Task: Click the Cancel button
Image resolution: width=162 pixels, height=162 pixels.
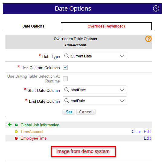Action: (86, 112)
